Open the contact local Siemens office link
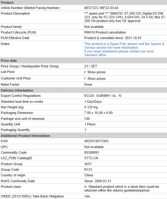 (x=119, y=53)
